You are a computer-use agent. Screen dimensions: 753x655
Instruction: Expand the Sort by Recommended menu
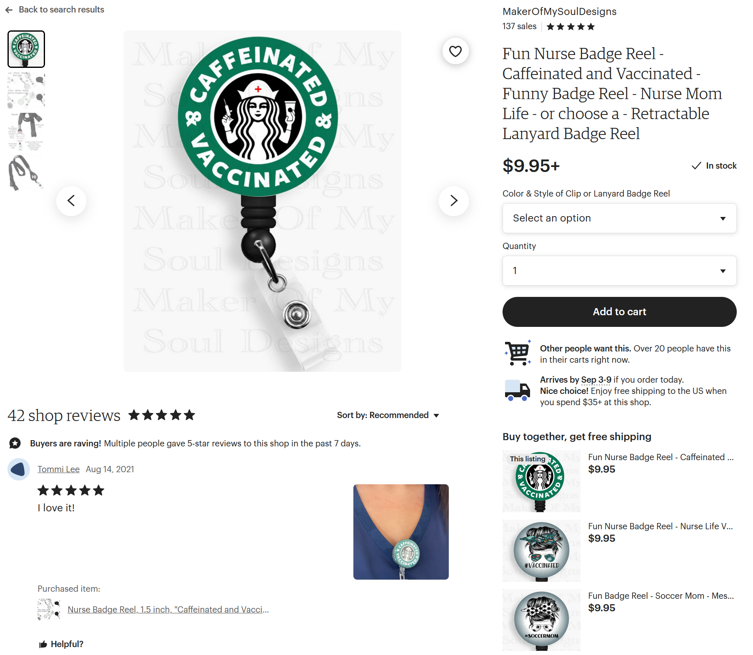click(x=388, y=415)
